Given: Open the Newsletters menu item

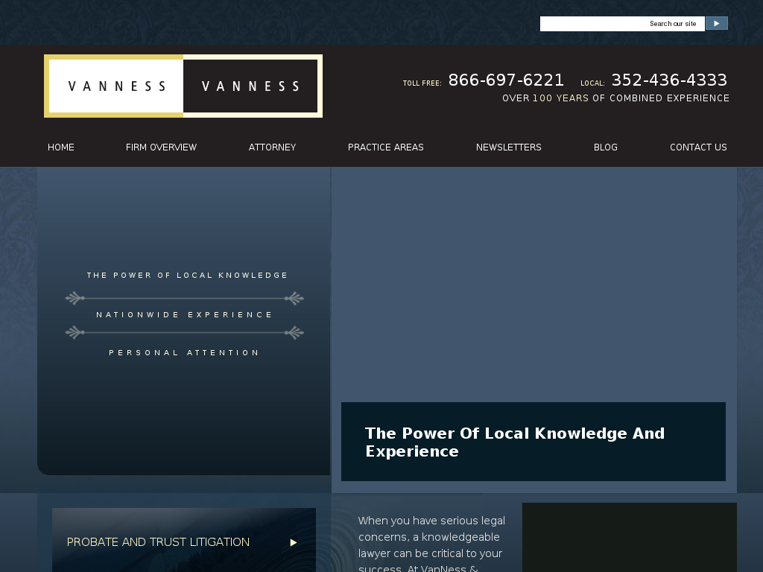Looking at the screenshot, I should click(508, 147).
